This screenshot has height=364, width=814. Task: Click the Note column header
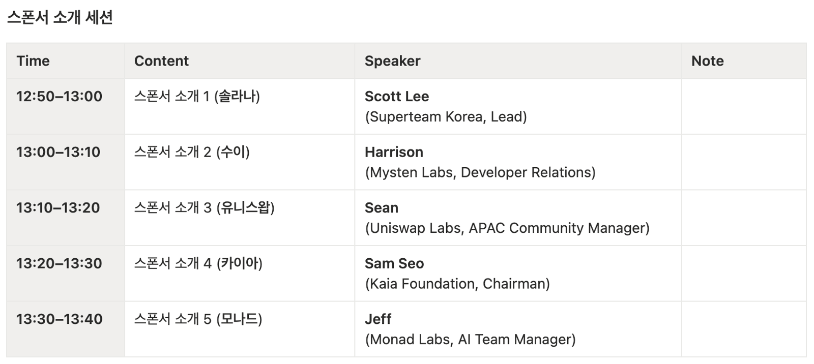[744, 61]
